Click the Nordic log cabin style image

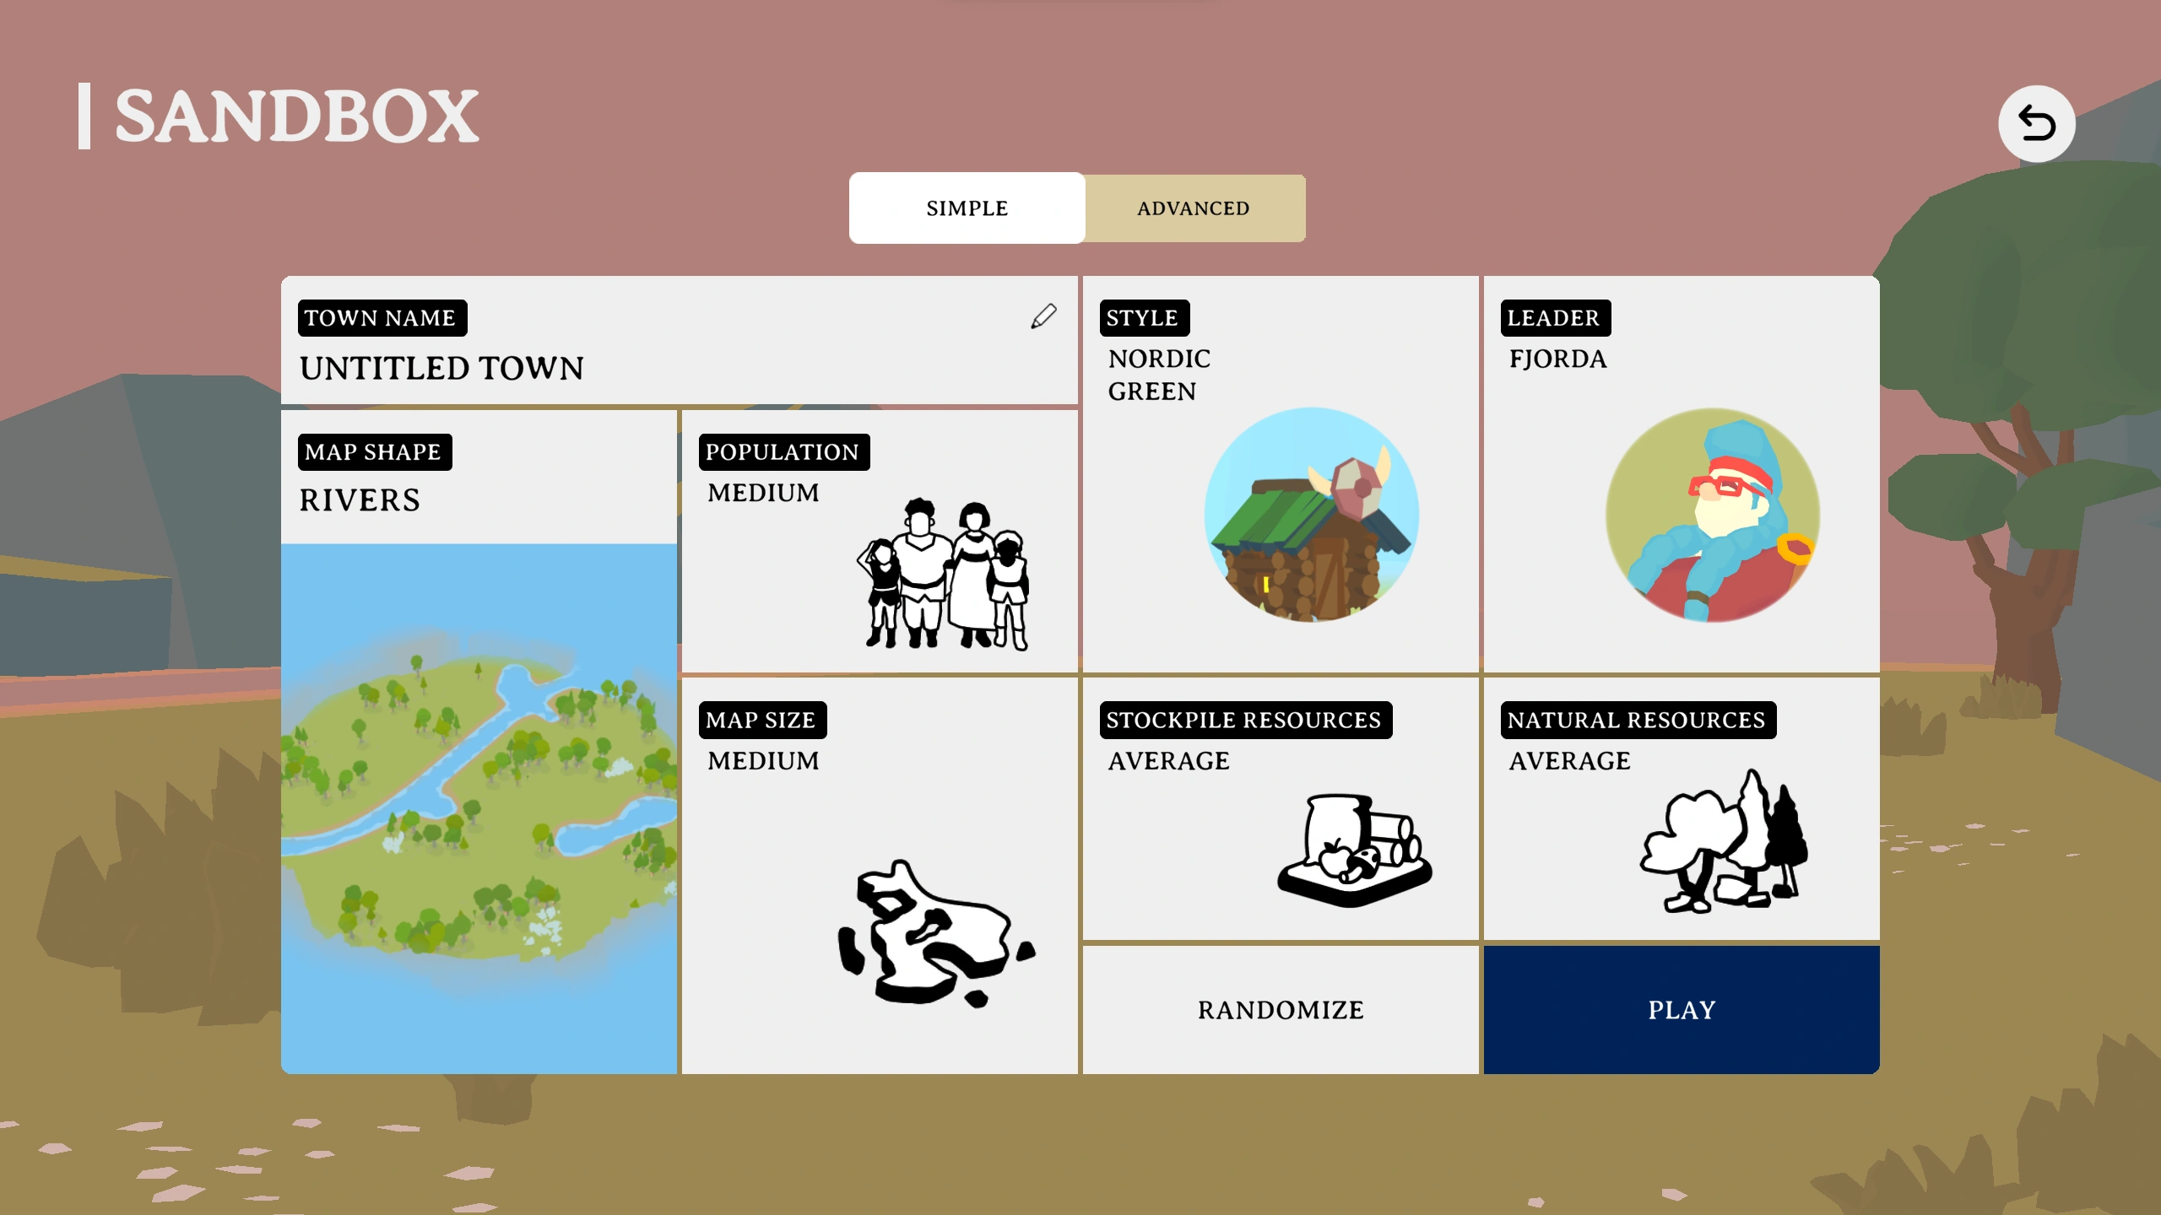(x=1311, y=516)
